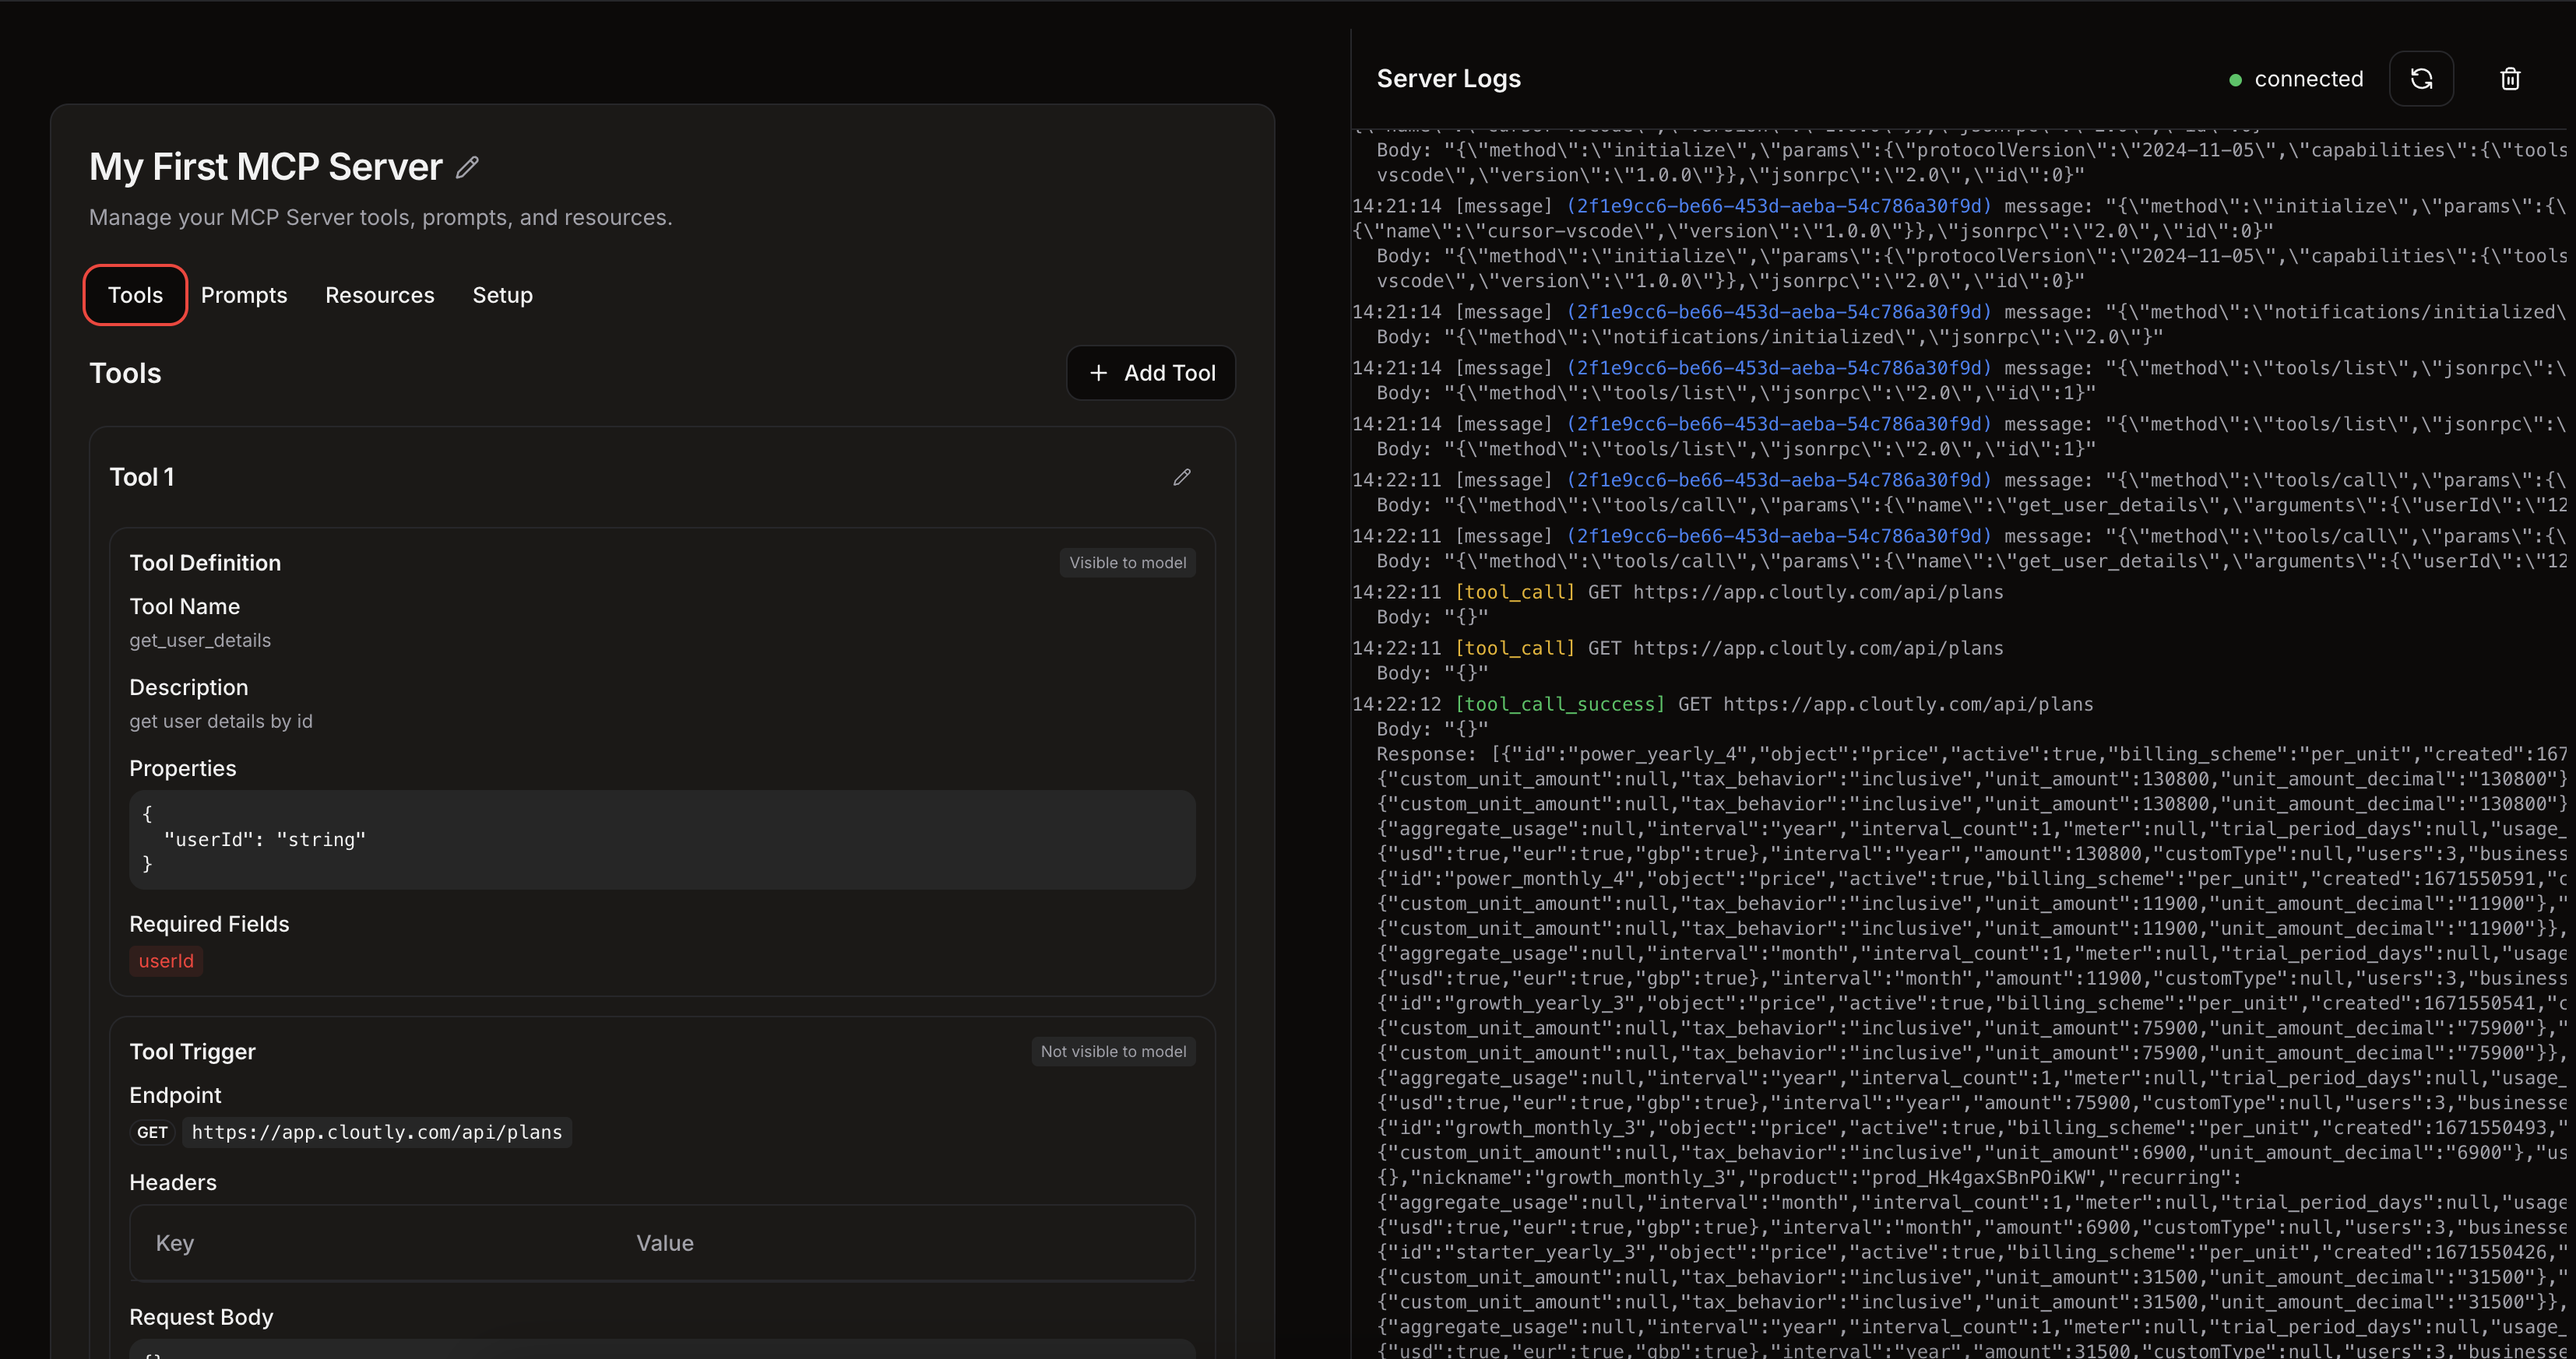Click the Tool 1 heading
This screenshot has height=1359, width=2576.
[142, 478]
